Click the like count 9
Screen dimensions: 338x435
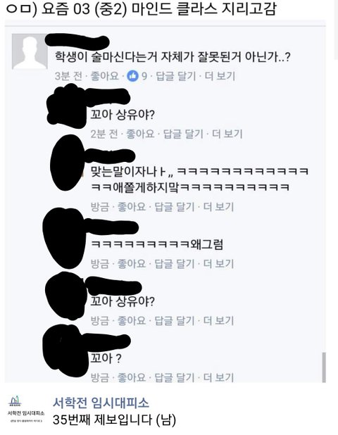pos(144,76)
